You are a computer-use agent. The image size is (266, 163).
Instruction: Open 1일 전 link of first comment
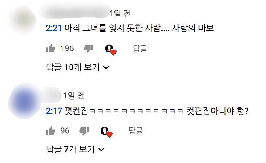click(120, 13)
